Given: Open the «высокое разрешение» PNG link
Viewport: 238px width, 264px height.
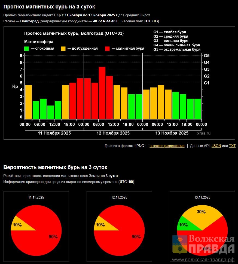Looking at the screenshot, I should pos(167,146).
